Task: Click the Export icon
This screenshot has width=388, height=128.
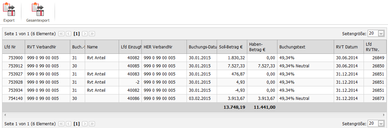Action: pyautogui.click(x=9, y=9)
